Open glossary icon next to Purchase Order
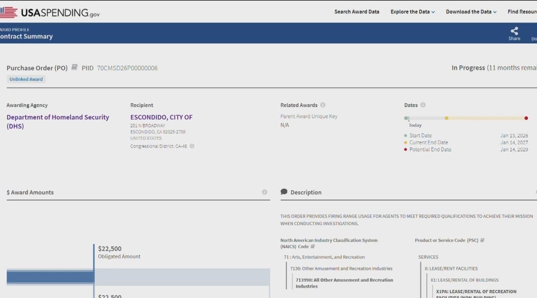Screen dimensions: 537x298 tap(74, 68)
